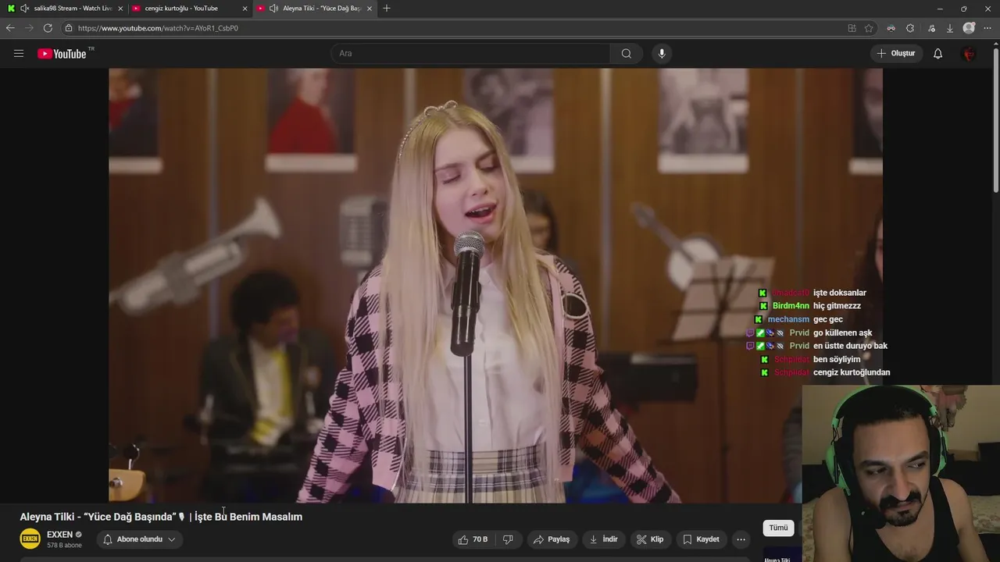Click the video title 'Yüce Dağ Başında'

(161, 517)
